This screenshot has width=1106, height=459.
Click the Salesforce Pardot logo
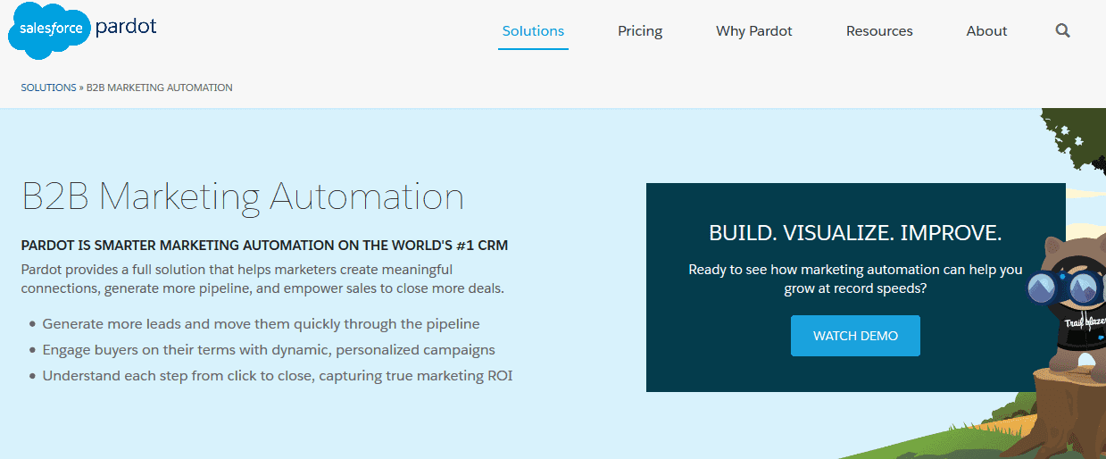point(82,29)
